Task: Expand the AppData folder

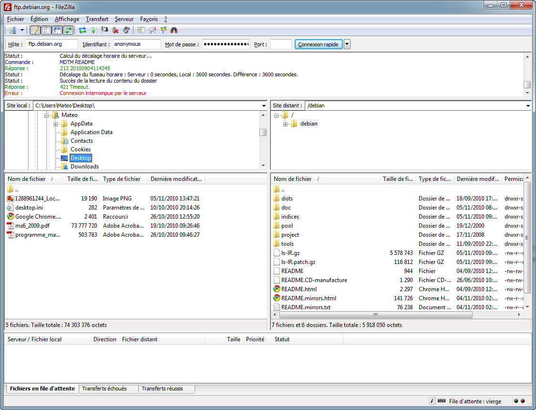Action: tap(55, 123)
